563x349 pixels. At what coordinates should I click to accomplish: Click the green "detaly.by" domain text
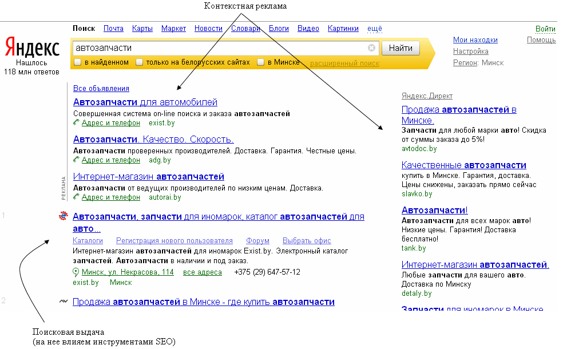[417, 294]
